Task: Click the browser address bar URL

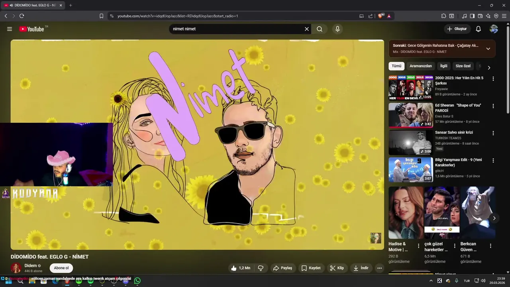Action: [x=178, y=16]
